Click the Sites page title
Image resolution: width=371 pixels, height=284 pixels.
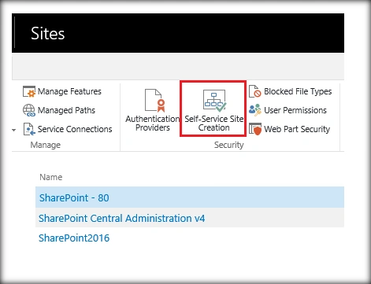tap(47, 34)
